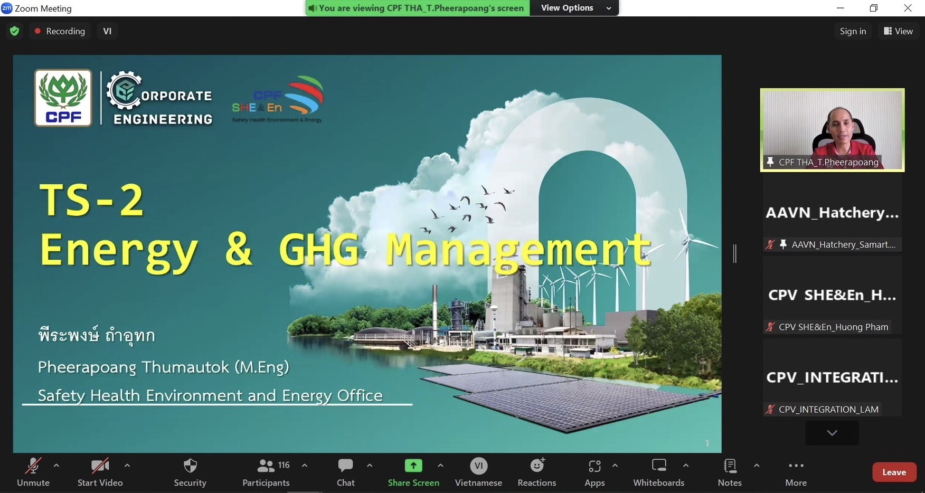Click the Sign in button

pyautogui.click(x=853, y=31)
